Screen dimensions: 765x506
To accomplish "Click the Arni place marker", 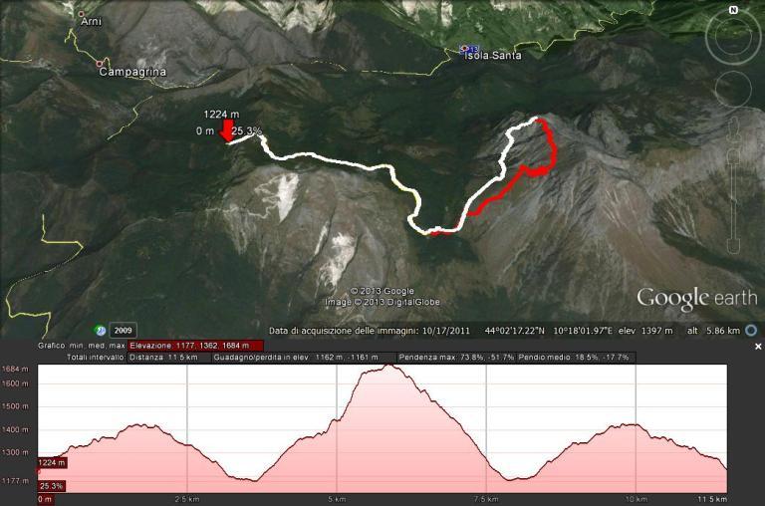I will [82, 15].
